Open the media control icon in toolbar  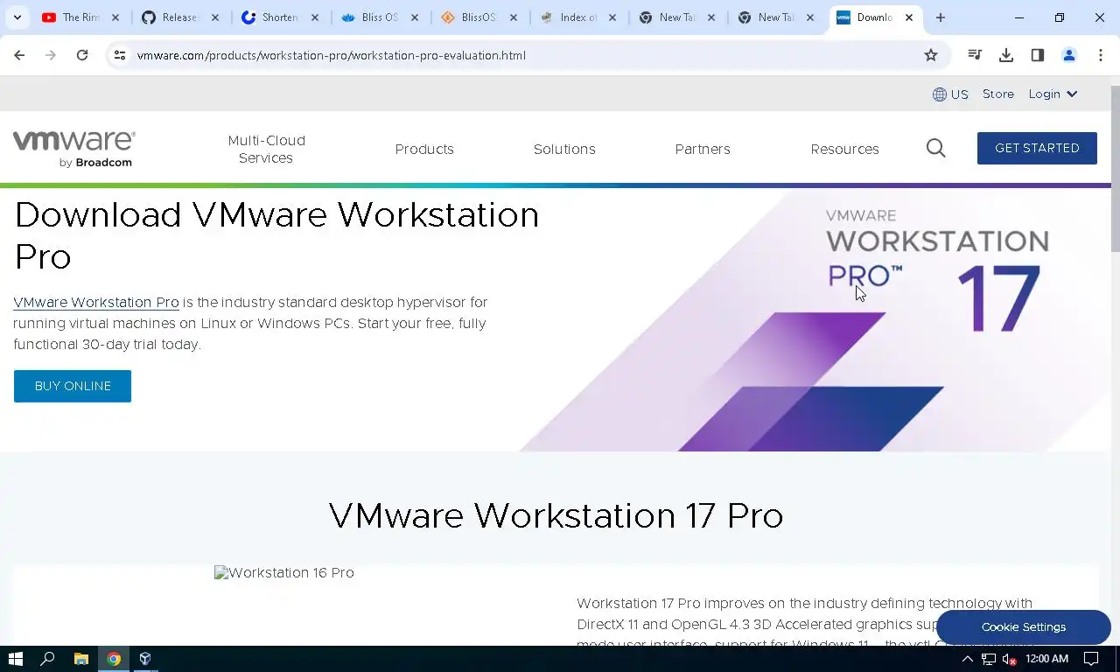tap(975, 55)
